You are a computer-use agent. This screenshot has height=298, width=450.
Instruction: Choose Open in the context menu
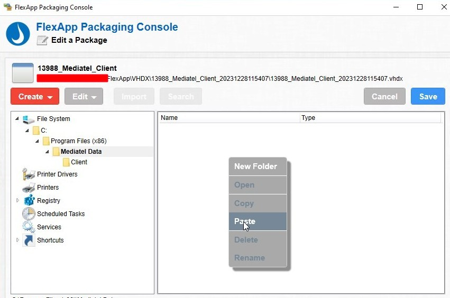pos(258,185)
